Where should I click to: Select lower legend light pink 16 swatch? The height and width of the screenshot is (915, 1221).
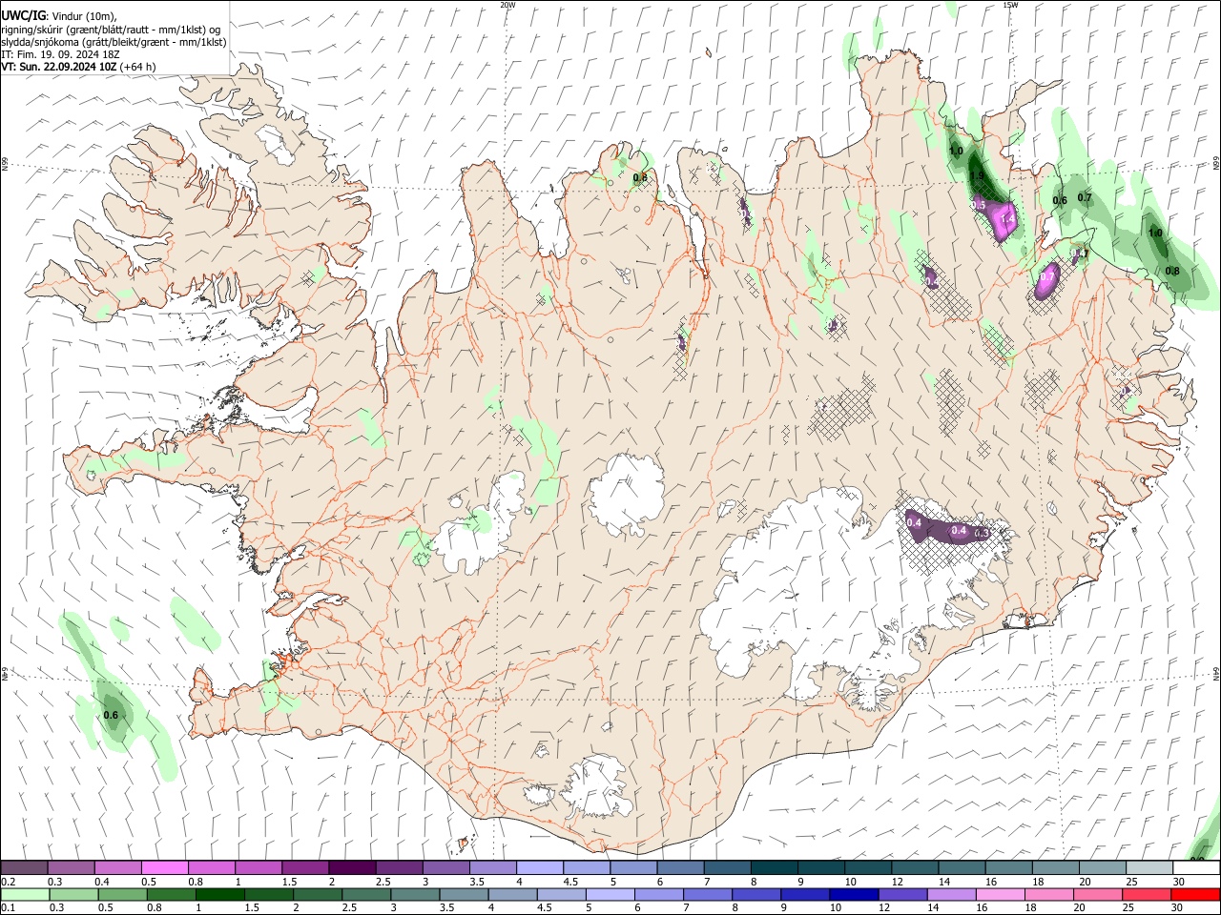coord(1001,895)
